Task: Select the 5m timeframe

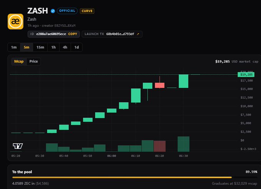Action: coord(26,47)
